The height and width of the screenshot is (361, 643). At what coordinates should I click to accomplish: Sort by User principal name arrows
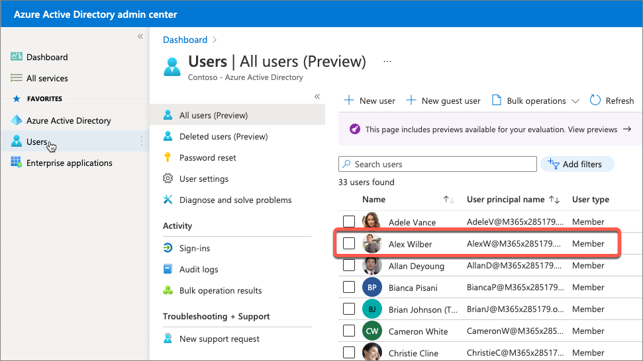point(554,199)
